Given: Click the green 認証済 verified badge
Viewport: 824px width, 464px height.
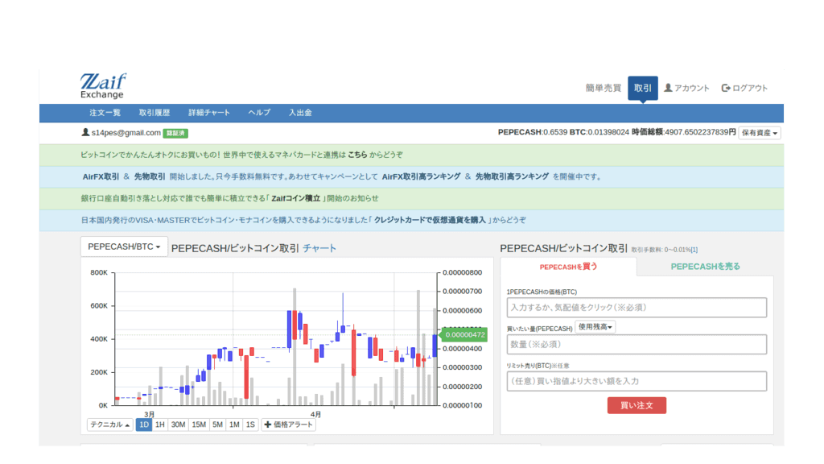Looking at the screenshot, I should click(175, 133).
